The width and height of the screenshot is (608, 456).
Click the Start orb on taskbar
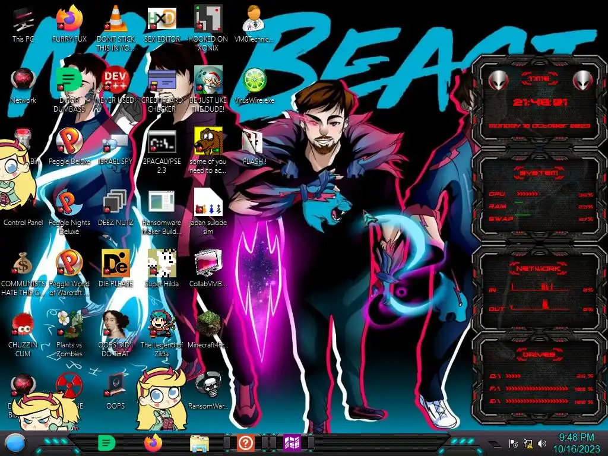14,444
